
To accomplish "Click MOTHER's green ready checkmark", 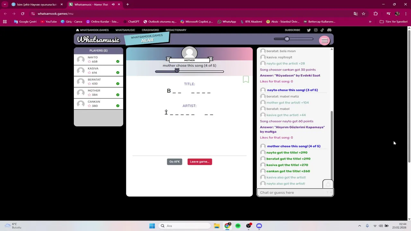I will pos(118,95).
